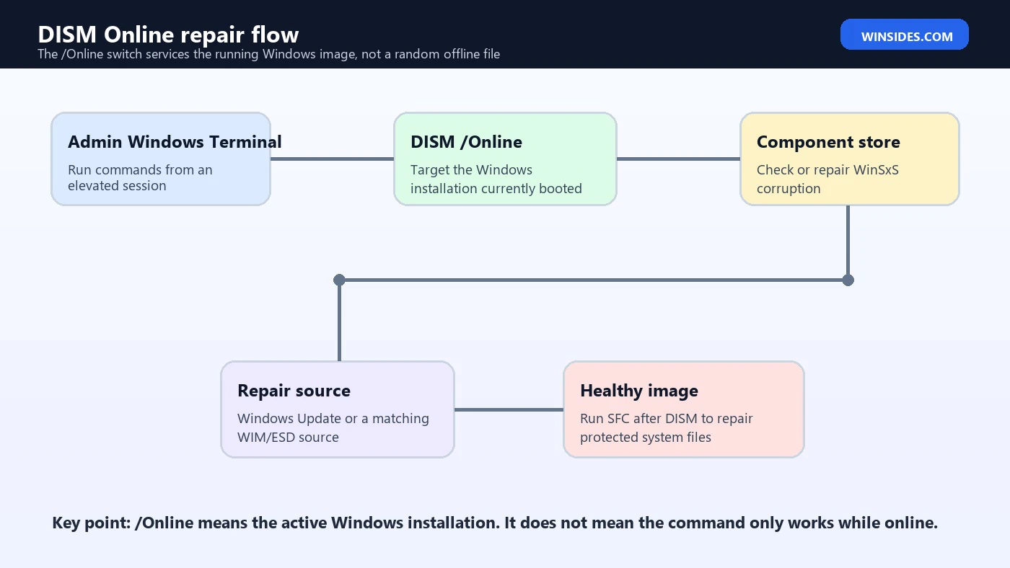Select 'Run commands from an elevated session'

(140, 177)
